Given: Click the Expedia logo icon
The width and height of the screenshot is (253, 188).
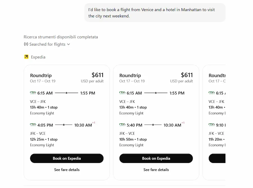Looking at the screenshot, I should tap(26, 57).
